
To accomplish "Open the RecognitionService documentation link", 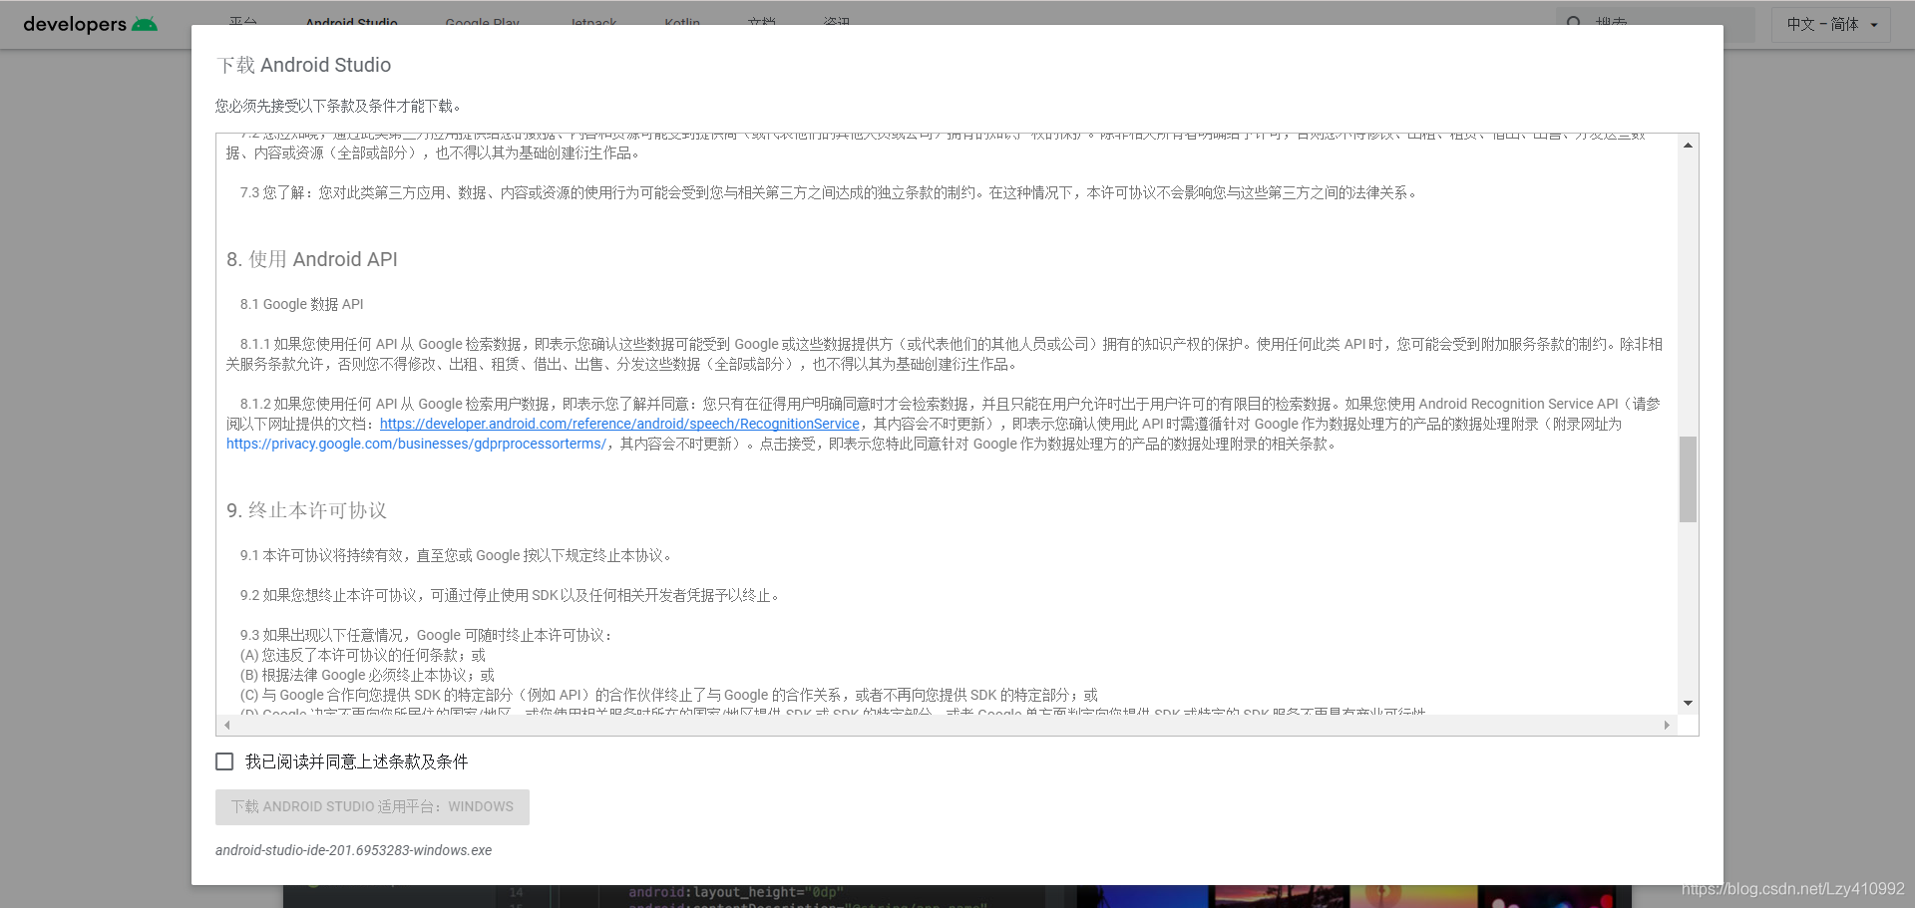I will click(619, 424).
